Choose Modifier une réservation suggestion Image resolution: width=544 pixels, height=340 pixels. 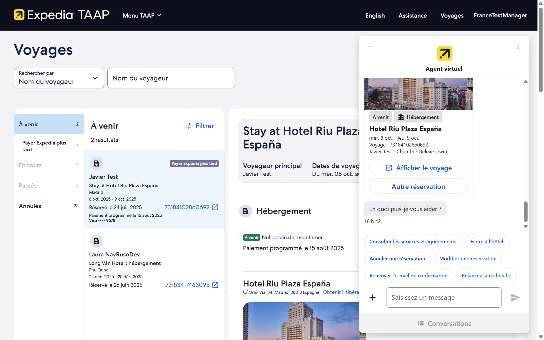468,259
